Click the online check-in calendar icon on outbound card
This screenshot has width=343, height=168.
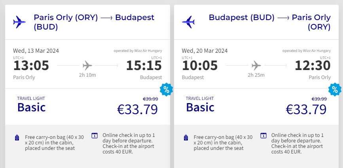pyautogui.click(x=95, y=135)
